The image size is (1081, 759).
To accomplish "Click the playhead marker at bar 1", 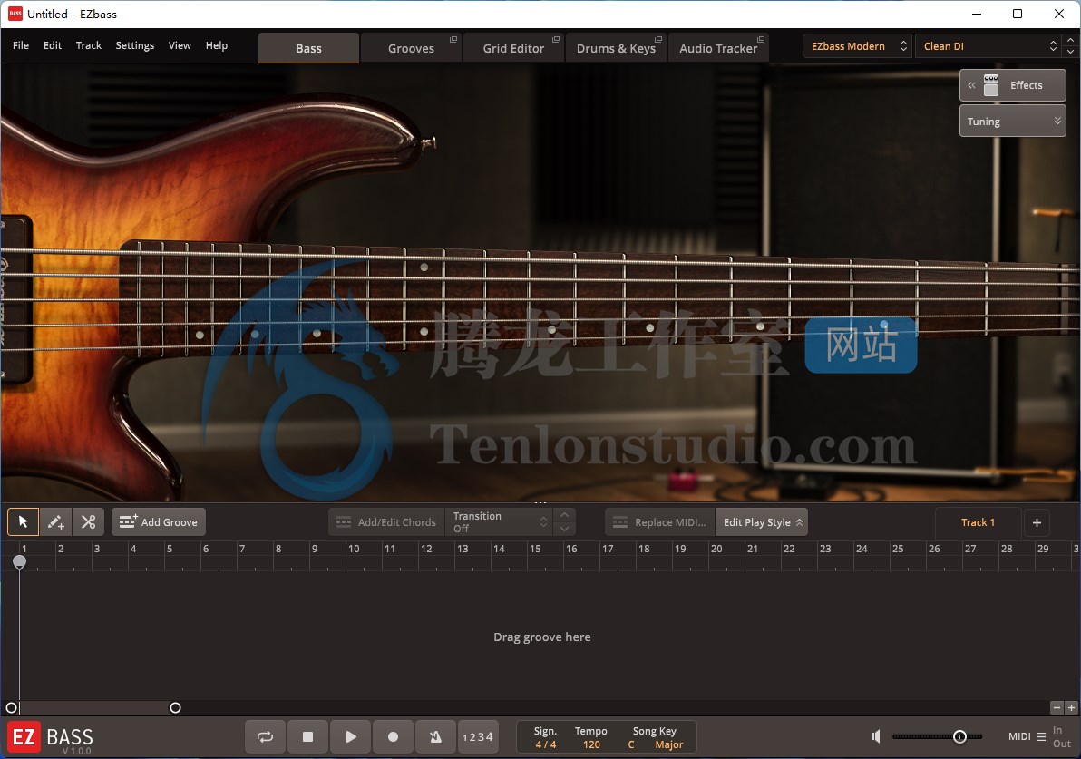I will tap(19, 563).
